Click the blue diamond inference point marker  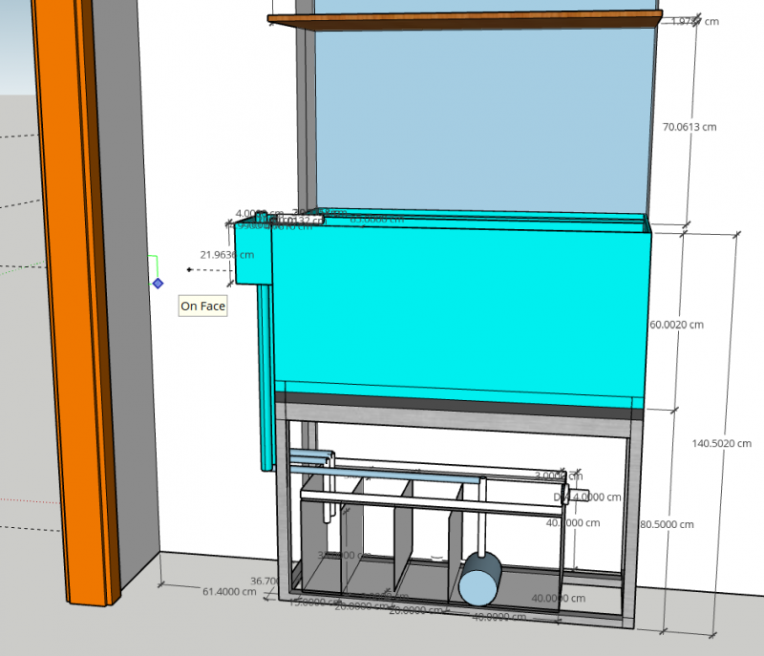[158, 284]
